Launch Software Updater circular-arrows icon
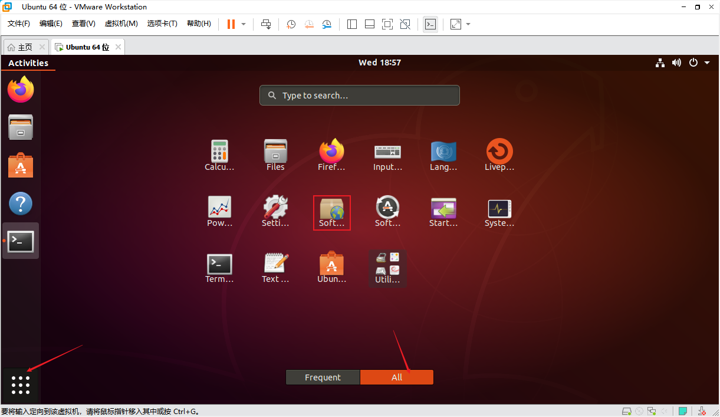 [387, 212]
